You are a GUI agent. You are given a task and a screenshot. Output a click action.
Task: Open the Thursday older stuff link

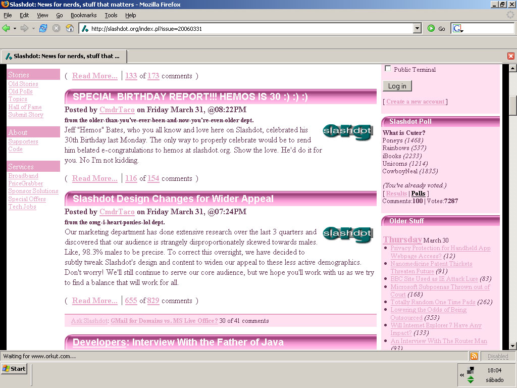402,239
